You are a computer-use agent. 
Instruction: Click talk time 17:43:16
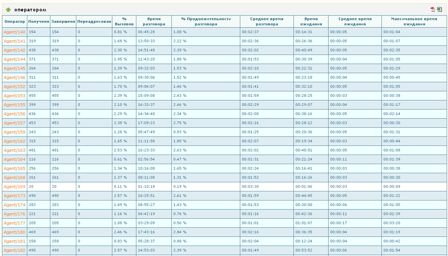pos(146,232)
